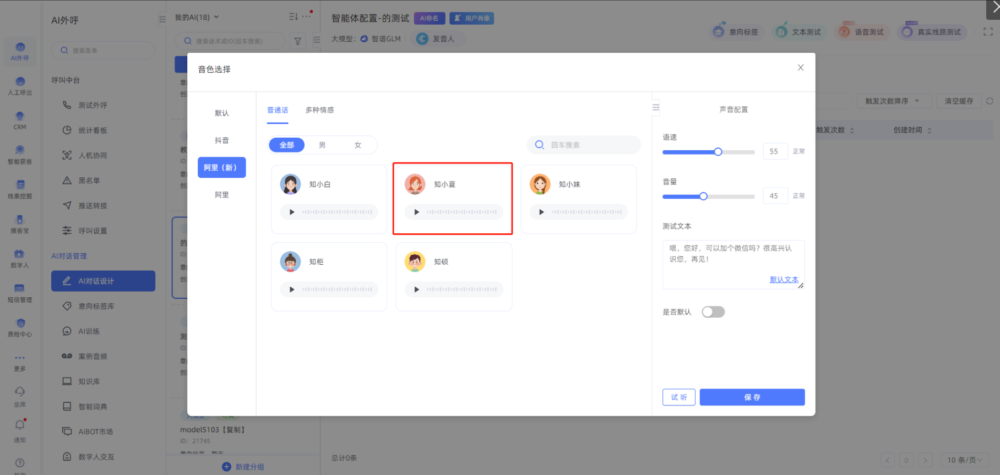The width and height of the screenshot is (1000, 475).
Task: Open the 触发次数降序 sort dropdown
Action: pyautogui.click(x=892, y=101)
